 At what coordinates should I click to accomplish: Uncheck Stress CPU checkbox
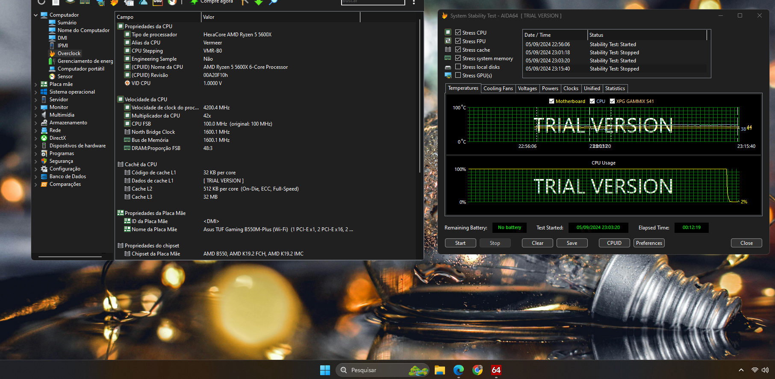[458, 32]
